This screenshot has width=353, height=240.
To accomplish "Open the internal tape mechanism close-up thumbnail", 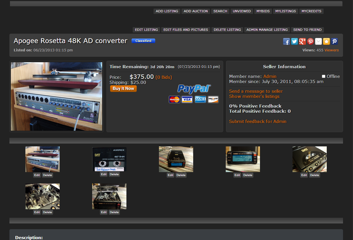I will 43,196.
